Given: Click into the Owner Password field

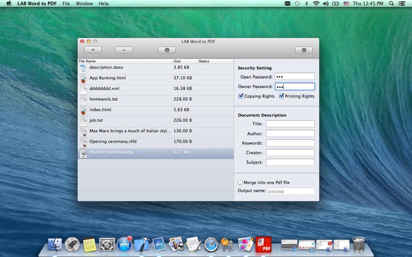Looking at the screenshot, I should 295,86.
